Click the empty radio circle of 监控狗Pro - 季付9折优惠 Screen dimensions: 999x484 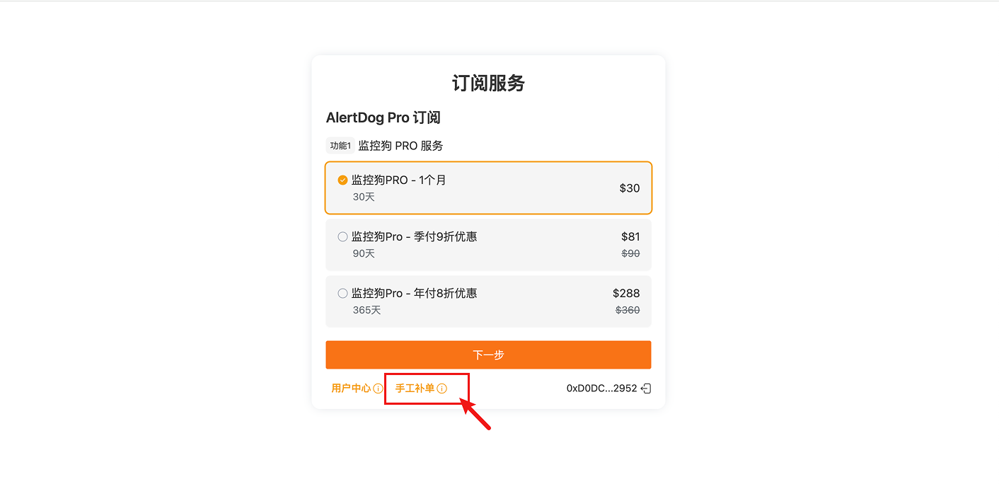click(342, 236)
